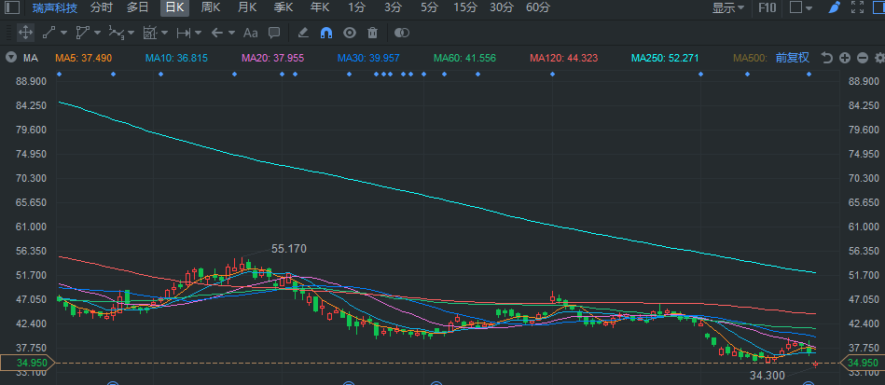Click 前复权 price adjustment button
Screen dimensions: 885x385
[x=793, y=58]
